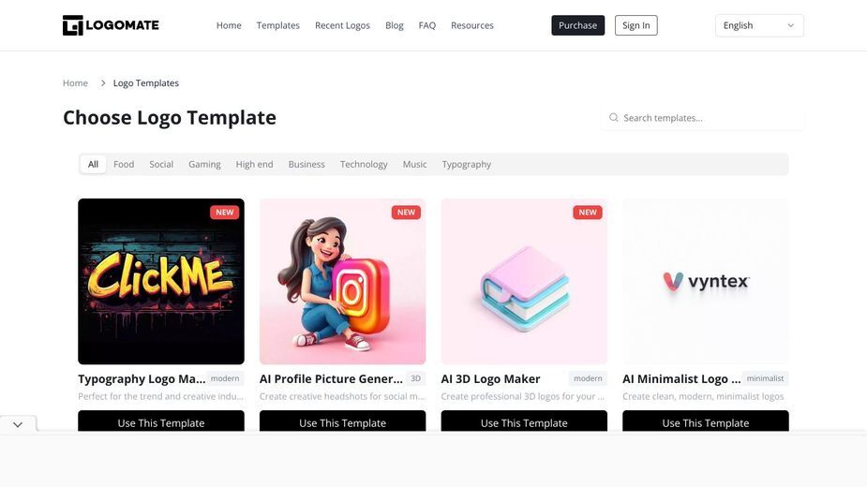Screen dimensions: 867x487
Task: Open Recent Logos in the navigation
Action: [342, 25]
